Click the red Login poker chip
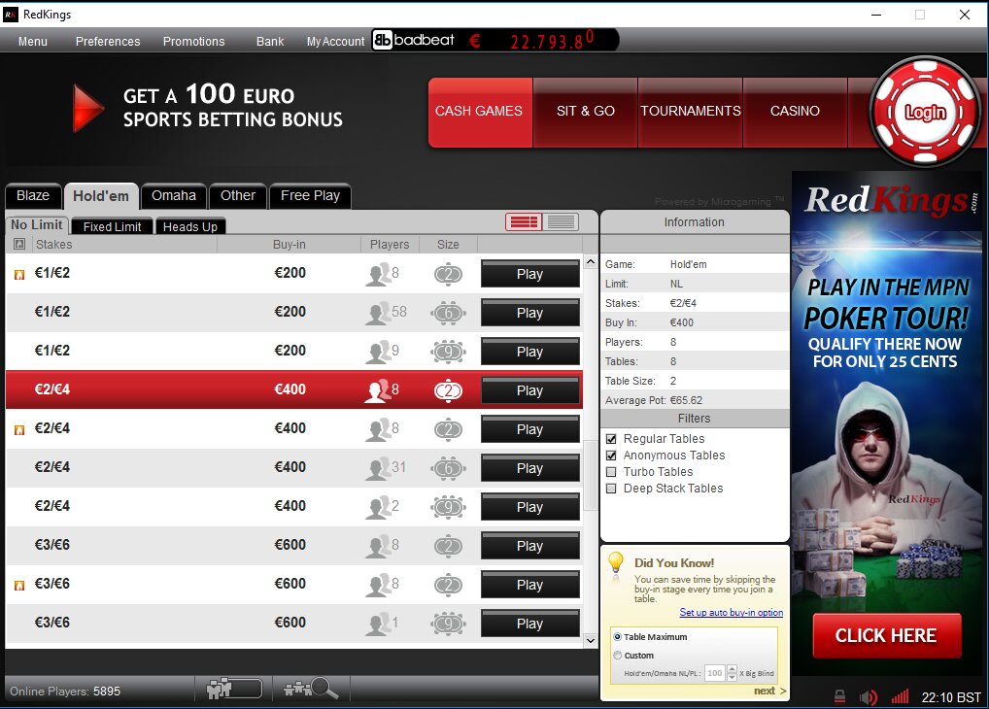This screenshot has width=989, height=709. [x=925, y=112]
